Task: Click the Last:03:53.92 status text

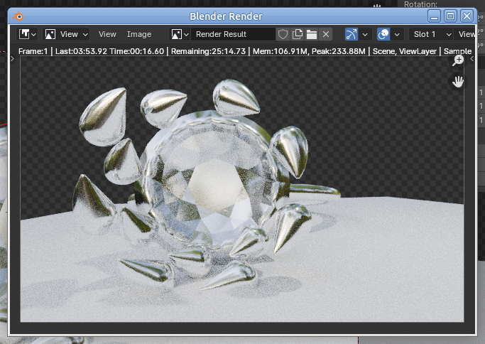Action: pyautogui.click(x=82, y=51)
